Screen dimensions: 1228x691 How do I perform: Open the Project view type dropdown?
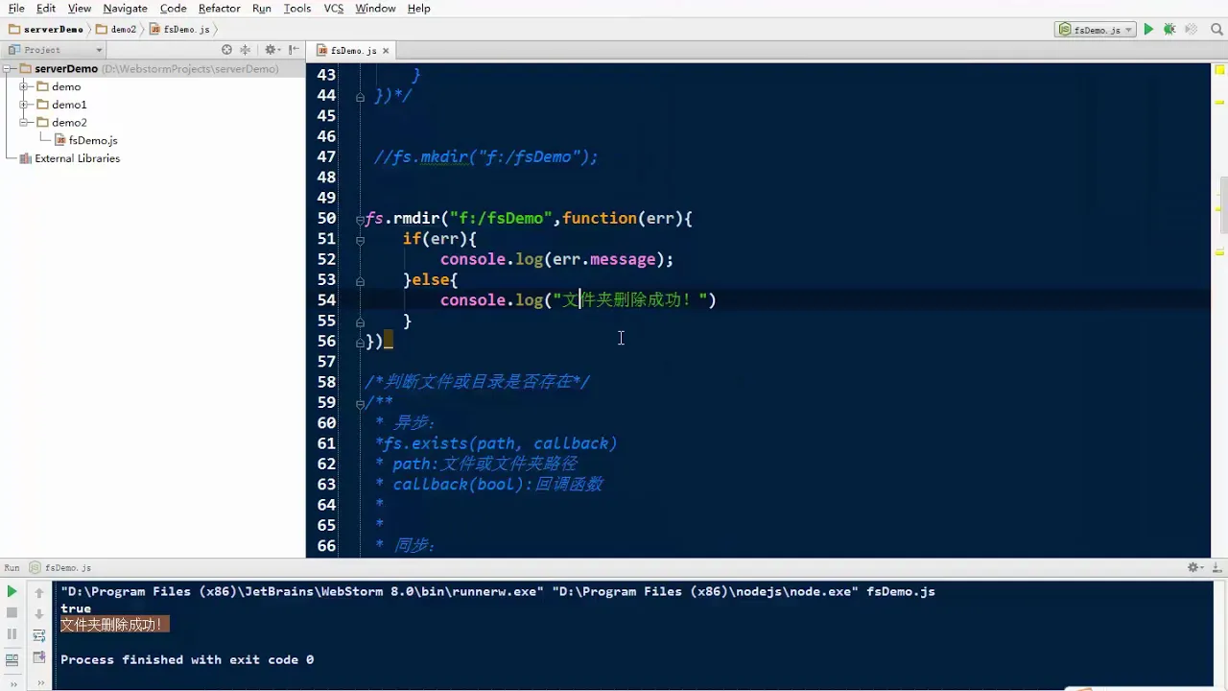(56, 50)
